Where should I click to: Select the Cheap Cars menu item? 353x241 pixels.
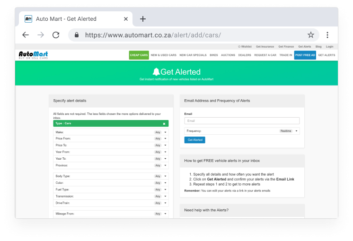click(x=139, y=55)
